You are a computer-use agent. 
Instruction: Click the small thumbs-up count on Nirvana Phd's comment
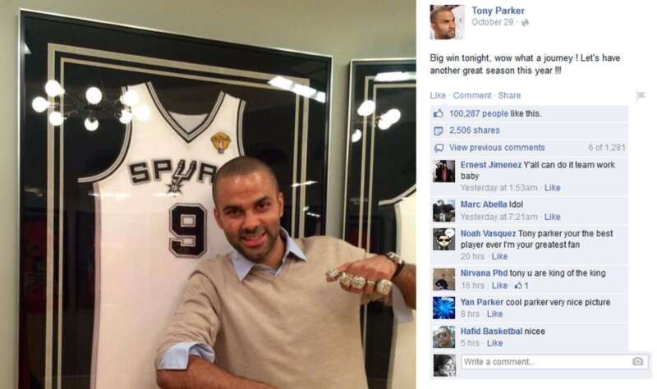click(521, 286)
